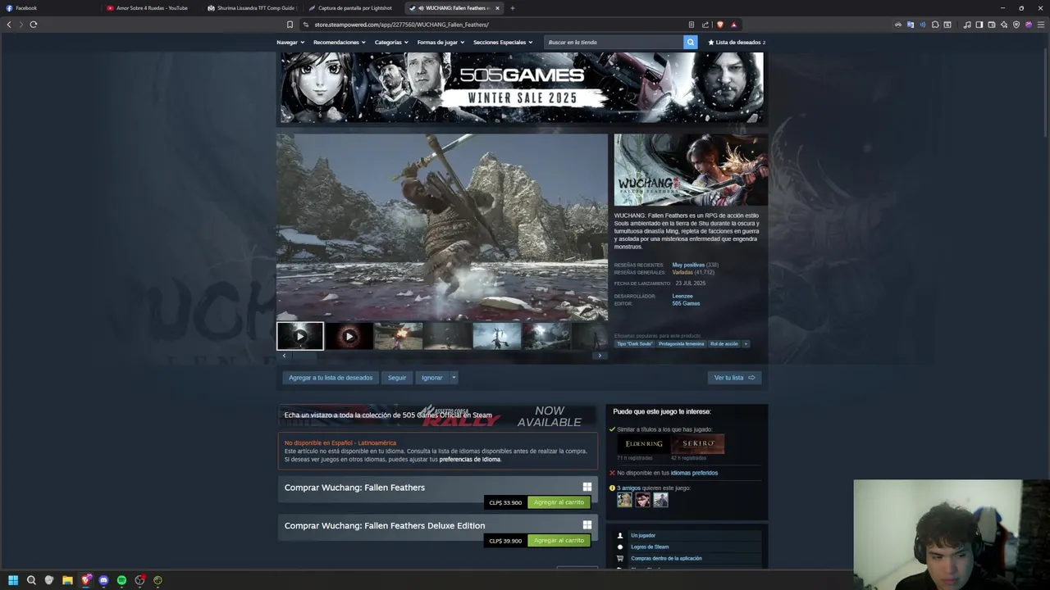Open the Formas de jugar dropdown
The height and width of the screenshot is (590, 1050).
[441, 42]
